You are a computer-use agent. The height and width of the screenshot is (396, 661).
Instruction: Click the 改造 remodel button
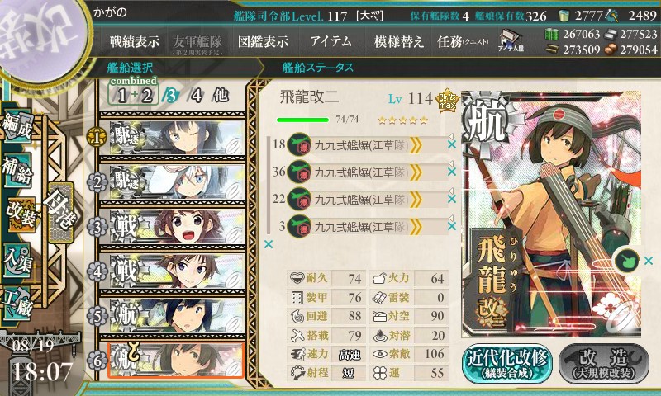(x=603, y=364)
